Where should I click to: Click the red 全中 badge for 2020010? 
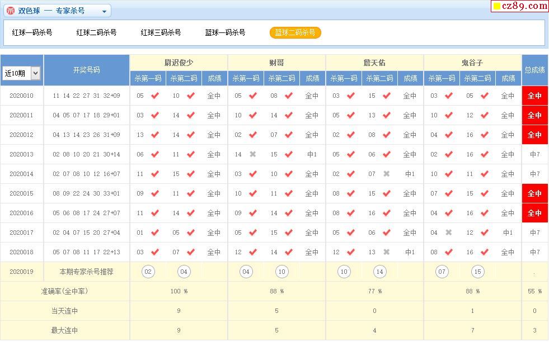(534, 96)
